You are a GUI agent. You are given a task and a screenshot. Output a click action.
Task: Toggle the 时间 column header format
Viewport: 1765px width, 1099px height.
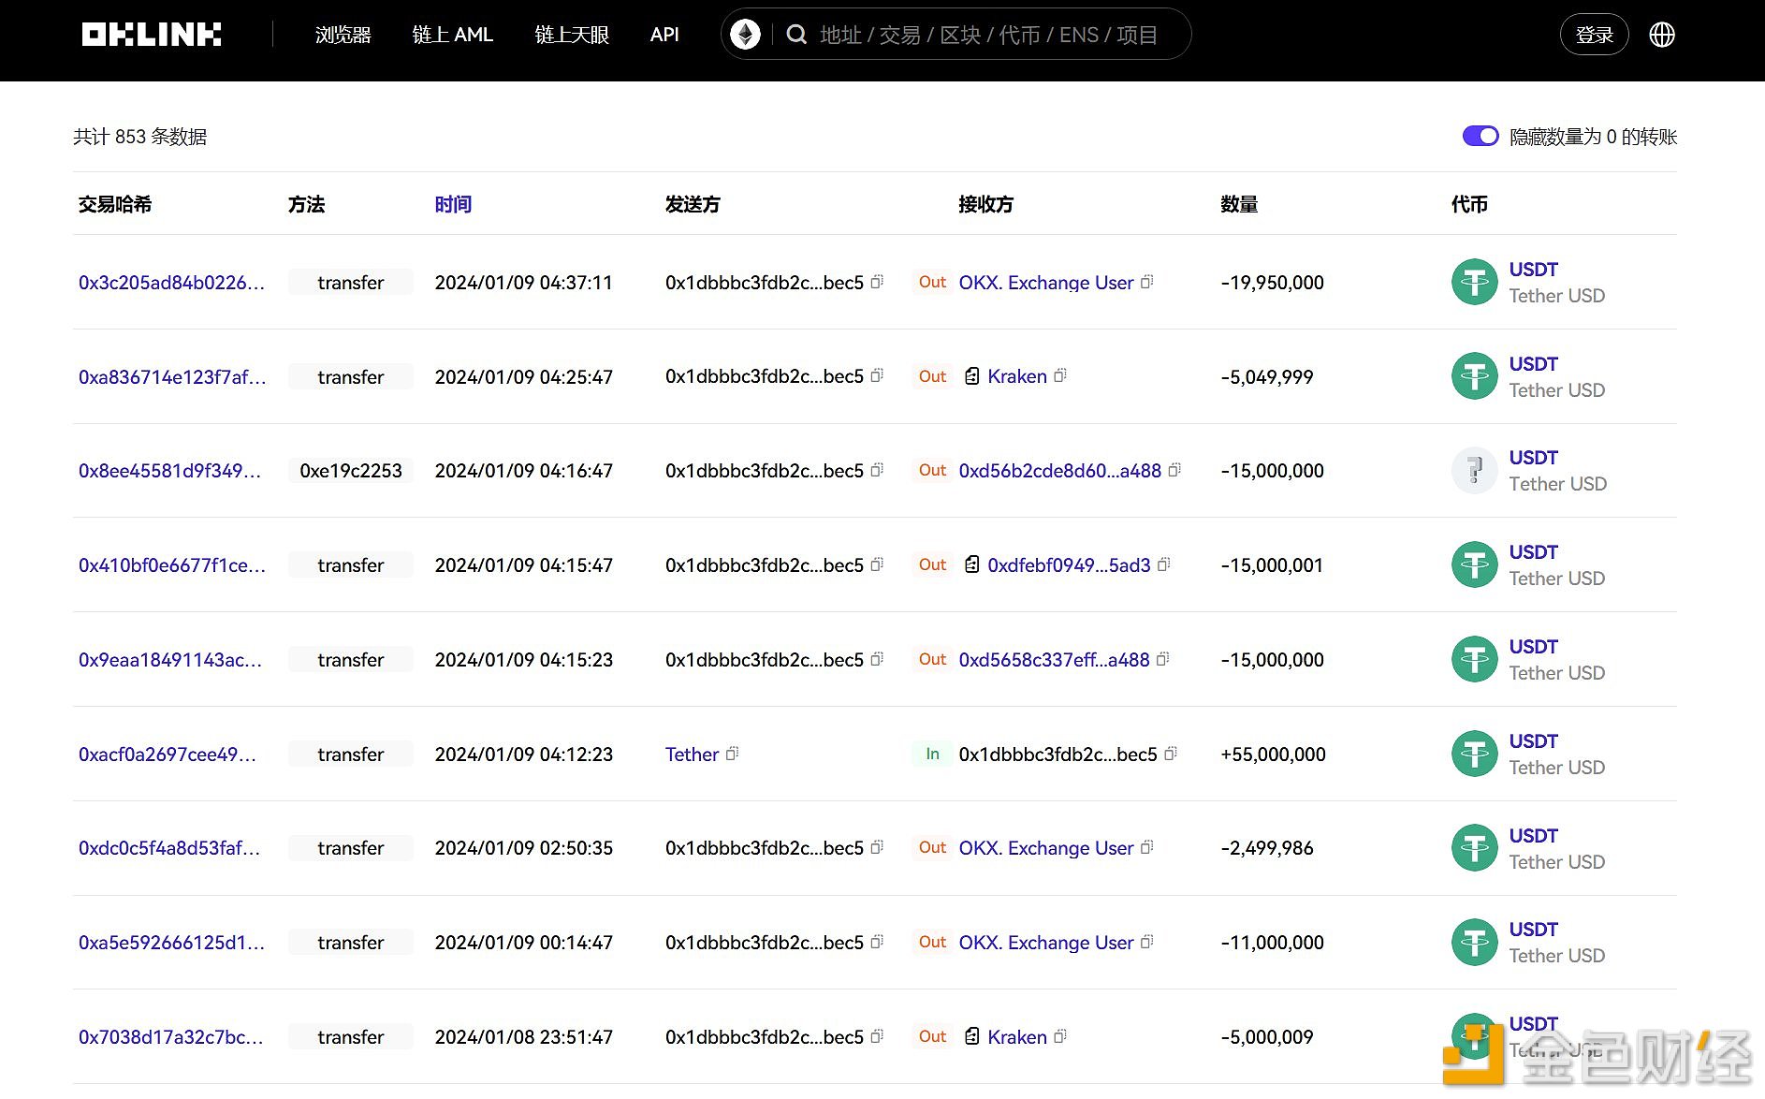point(453,204)
